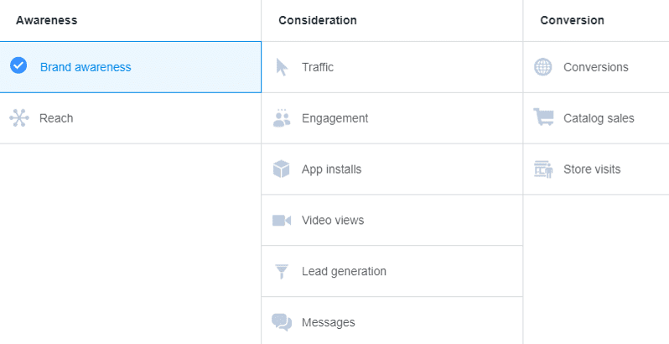The image size is (669, 344).
Task: Pick the Catalog sales objective
Action: coord(599,118)
